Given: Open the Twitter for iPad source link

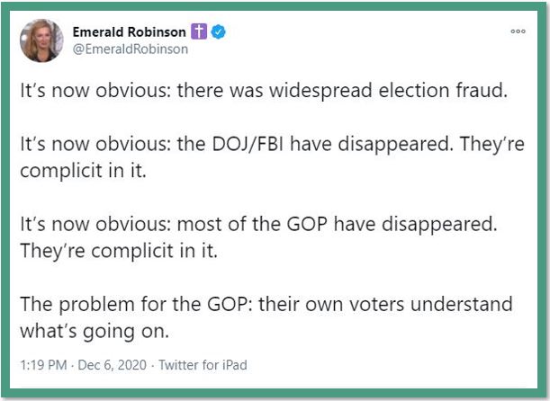Looking at the screenshot, I should 203,365.
